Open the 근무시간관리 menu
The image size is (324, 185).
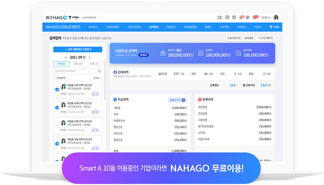134,27
